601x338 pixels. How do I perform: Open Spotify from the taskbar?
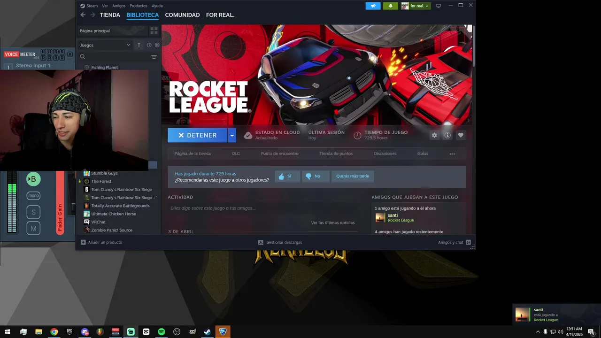point(161,331)
